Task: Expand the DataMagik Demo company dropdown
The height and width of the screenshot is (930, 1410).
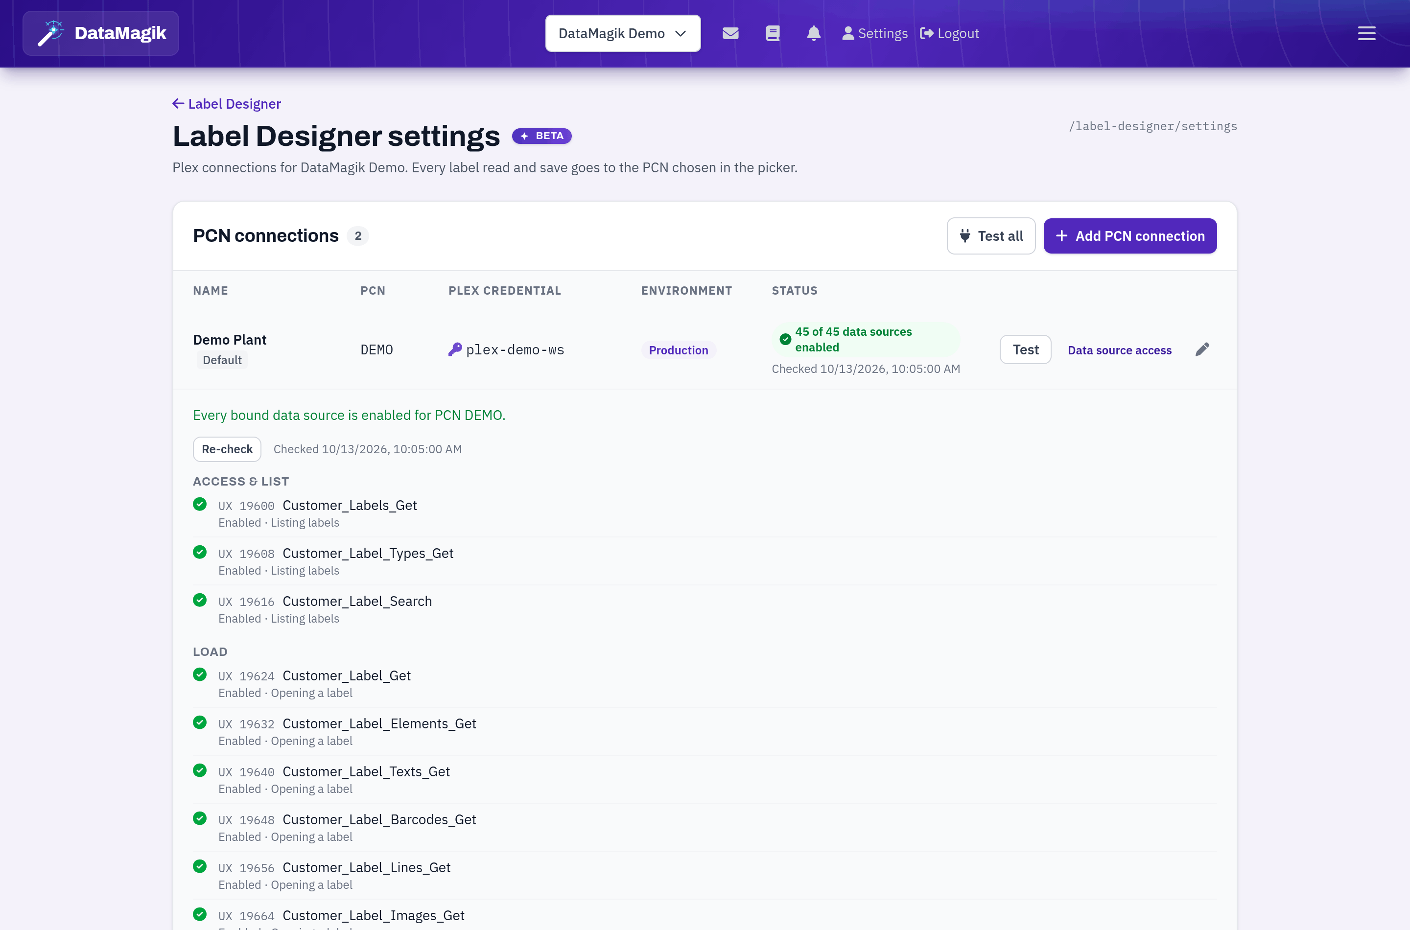Action: click(623, 33)
